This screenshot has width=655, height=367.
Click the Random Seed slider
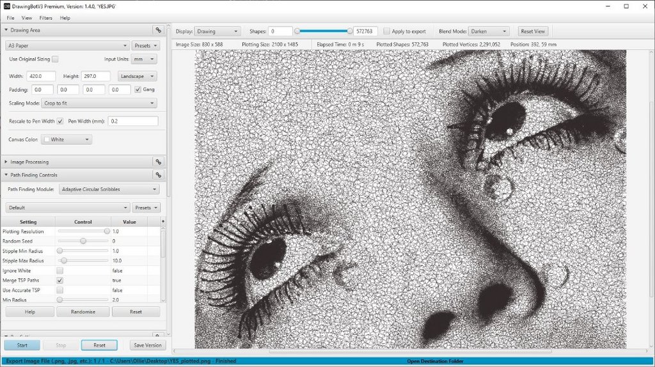pos(83,241)
